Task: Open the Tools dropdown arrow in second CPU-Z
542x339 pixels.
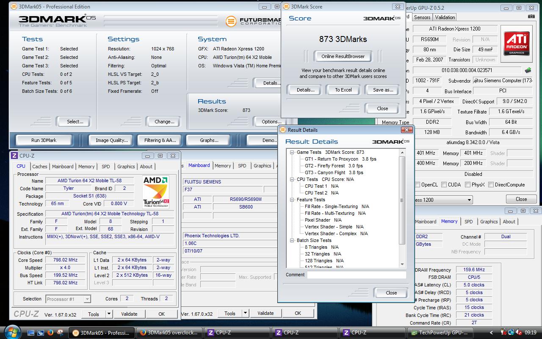Action: tap(245, 313)
